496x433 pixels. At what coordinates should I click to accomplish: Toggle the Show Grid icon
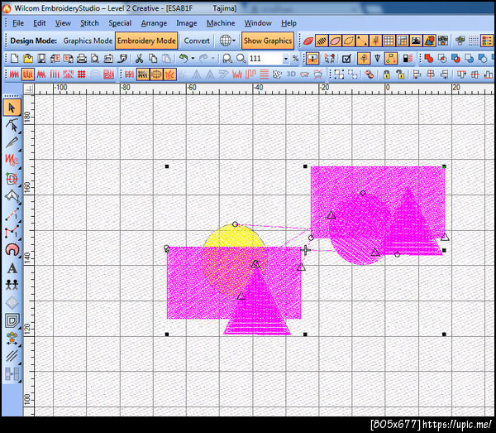(x=389, y=41)
